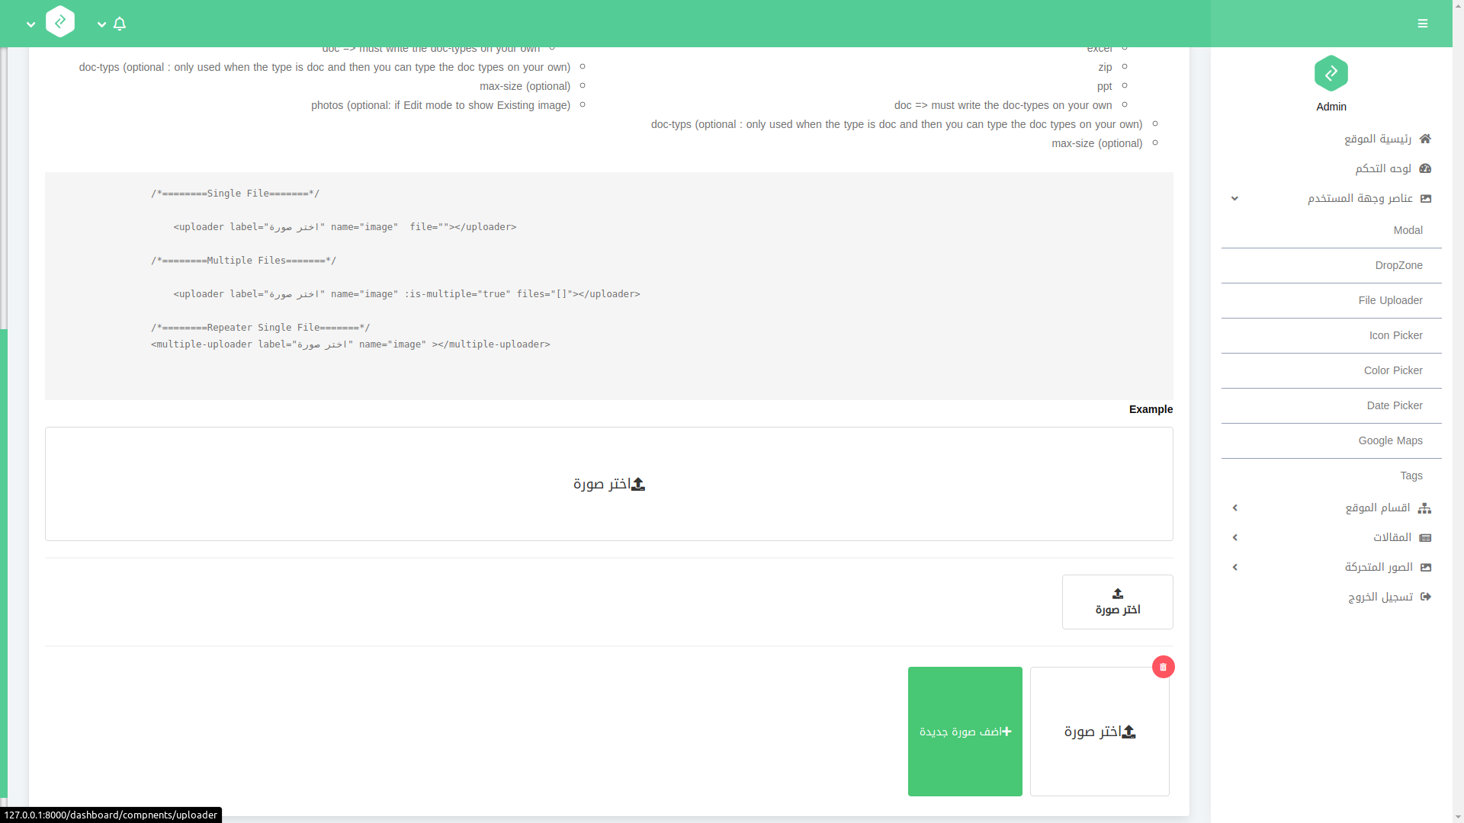Click the red trash delete icon

tap(1163, 667)
